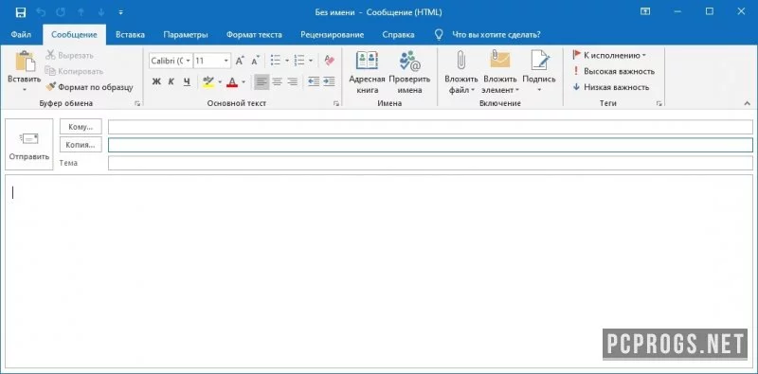
Task: Click the Save icon in title bar
Action: tap(21, 12)
